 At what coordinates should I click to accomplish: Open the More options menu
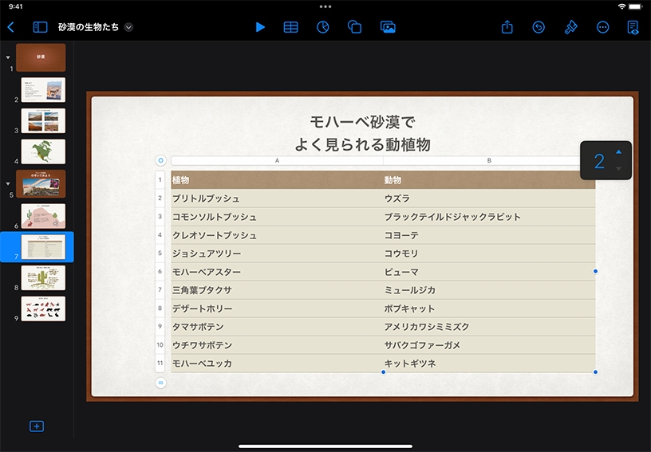coord(602,27)
